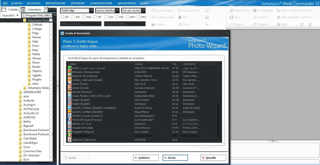
Task: Click the Japanese flag in language list
Action: pyautogui.click(x=69, y=139)
